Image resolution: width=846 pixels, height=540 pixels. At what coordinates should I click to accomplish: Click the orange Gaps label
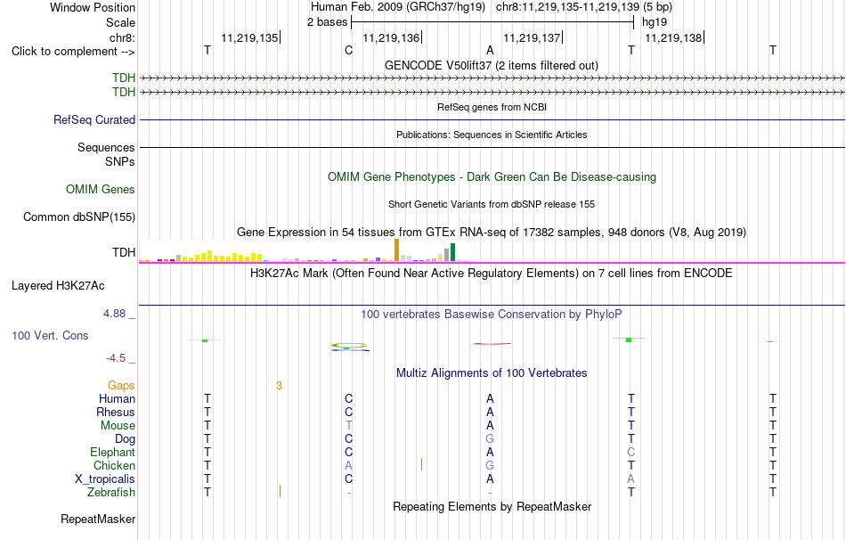(121, 386)
